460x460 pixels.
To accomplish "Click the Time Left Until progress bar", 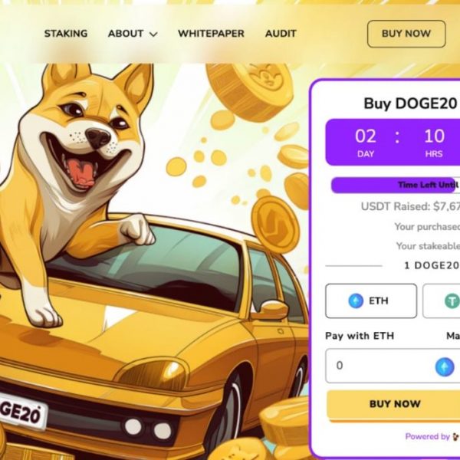I will tap(395, 185).
